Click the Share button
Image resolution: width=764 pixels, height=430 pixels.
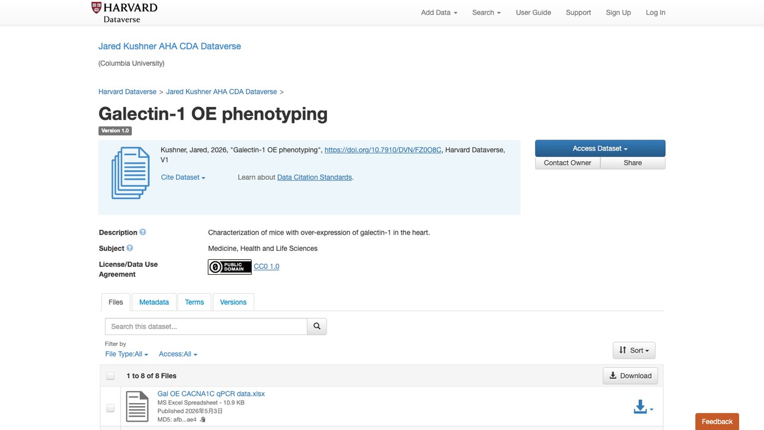pyautogui.click(x=633, y=163)
